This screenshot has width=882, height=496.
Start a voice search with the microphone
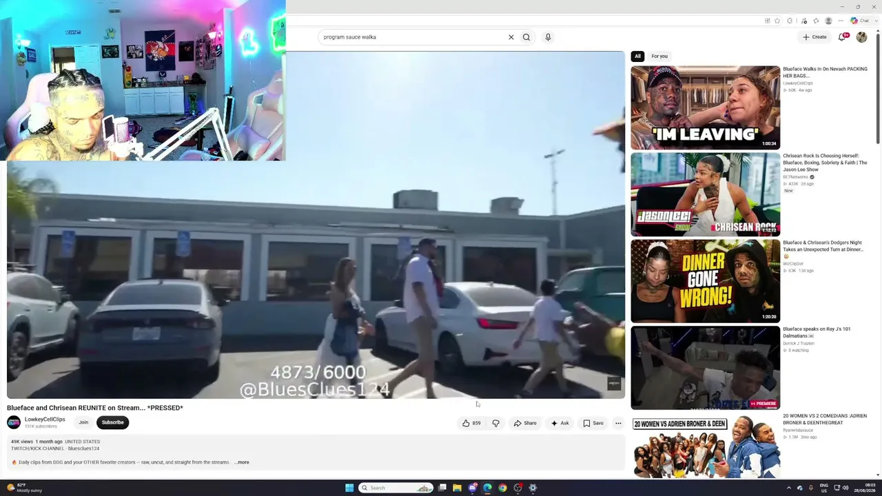pyautogui.click(x=548, y=37)
